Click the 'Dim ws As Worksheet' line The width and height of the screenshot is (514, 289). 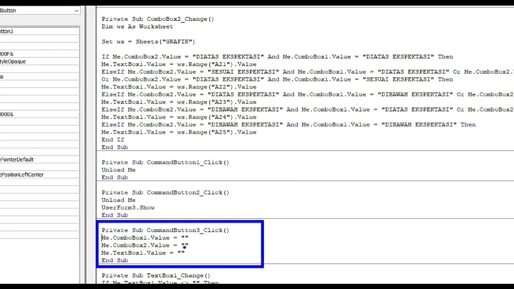coord(137,26)
